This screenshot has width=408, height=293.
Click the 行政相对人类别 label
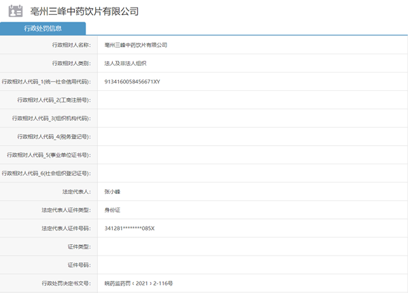(x=71, y=63)
